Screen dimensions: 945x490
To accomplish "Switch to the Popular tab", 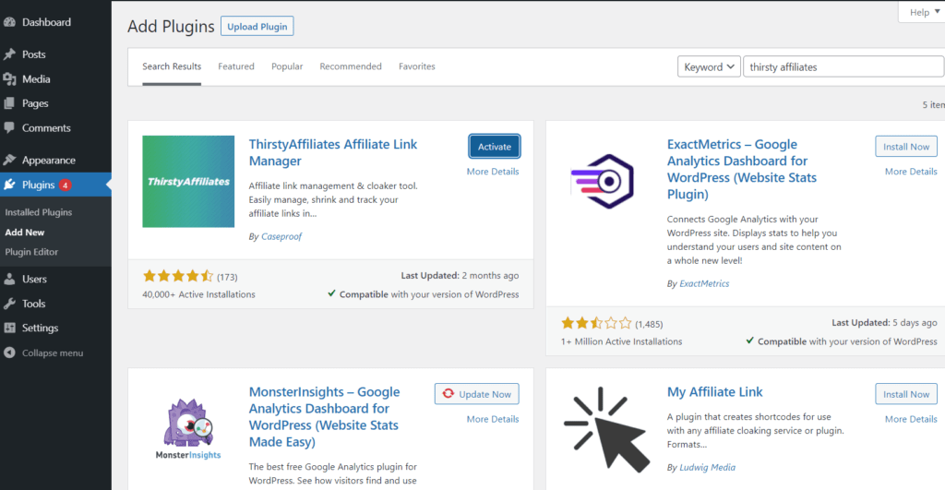I will click(x=287, y=66).
